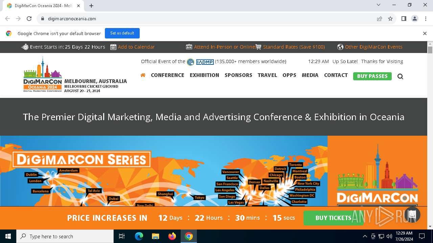Open the CONFERENCE menu

click(167, 75)
